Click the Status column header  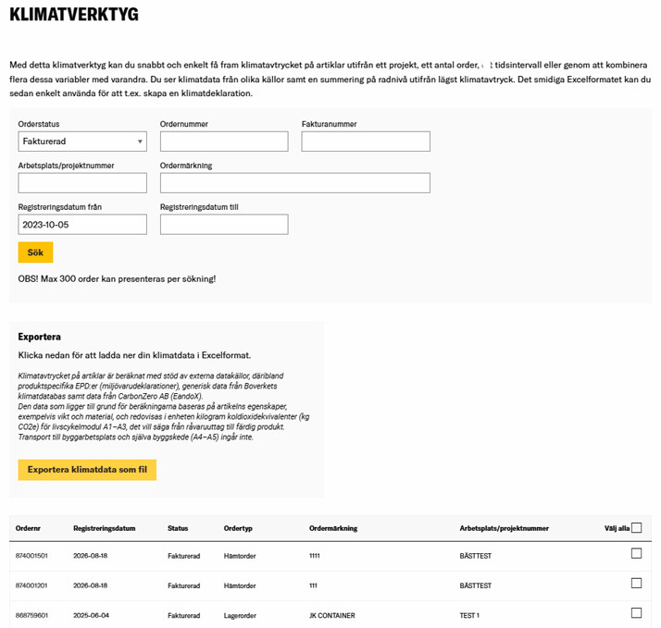coord(178,528)
